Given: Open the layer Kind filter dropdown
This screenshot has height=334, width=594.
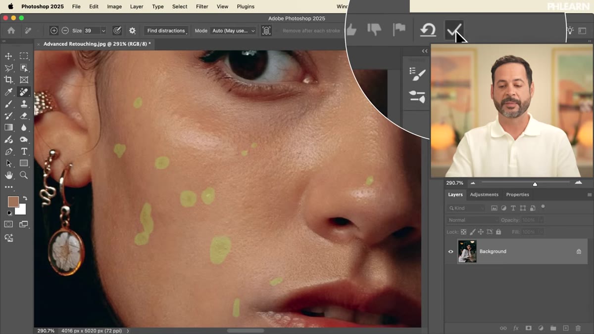Looking at the screenshot, I should [x=466, y=208].
